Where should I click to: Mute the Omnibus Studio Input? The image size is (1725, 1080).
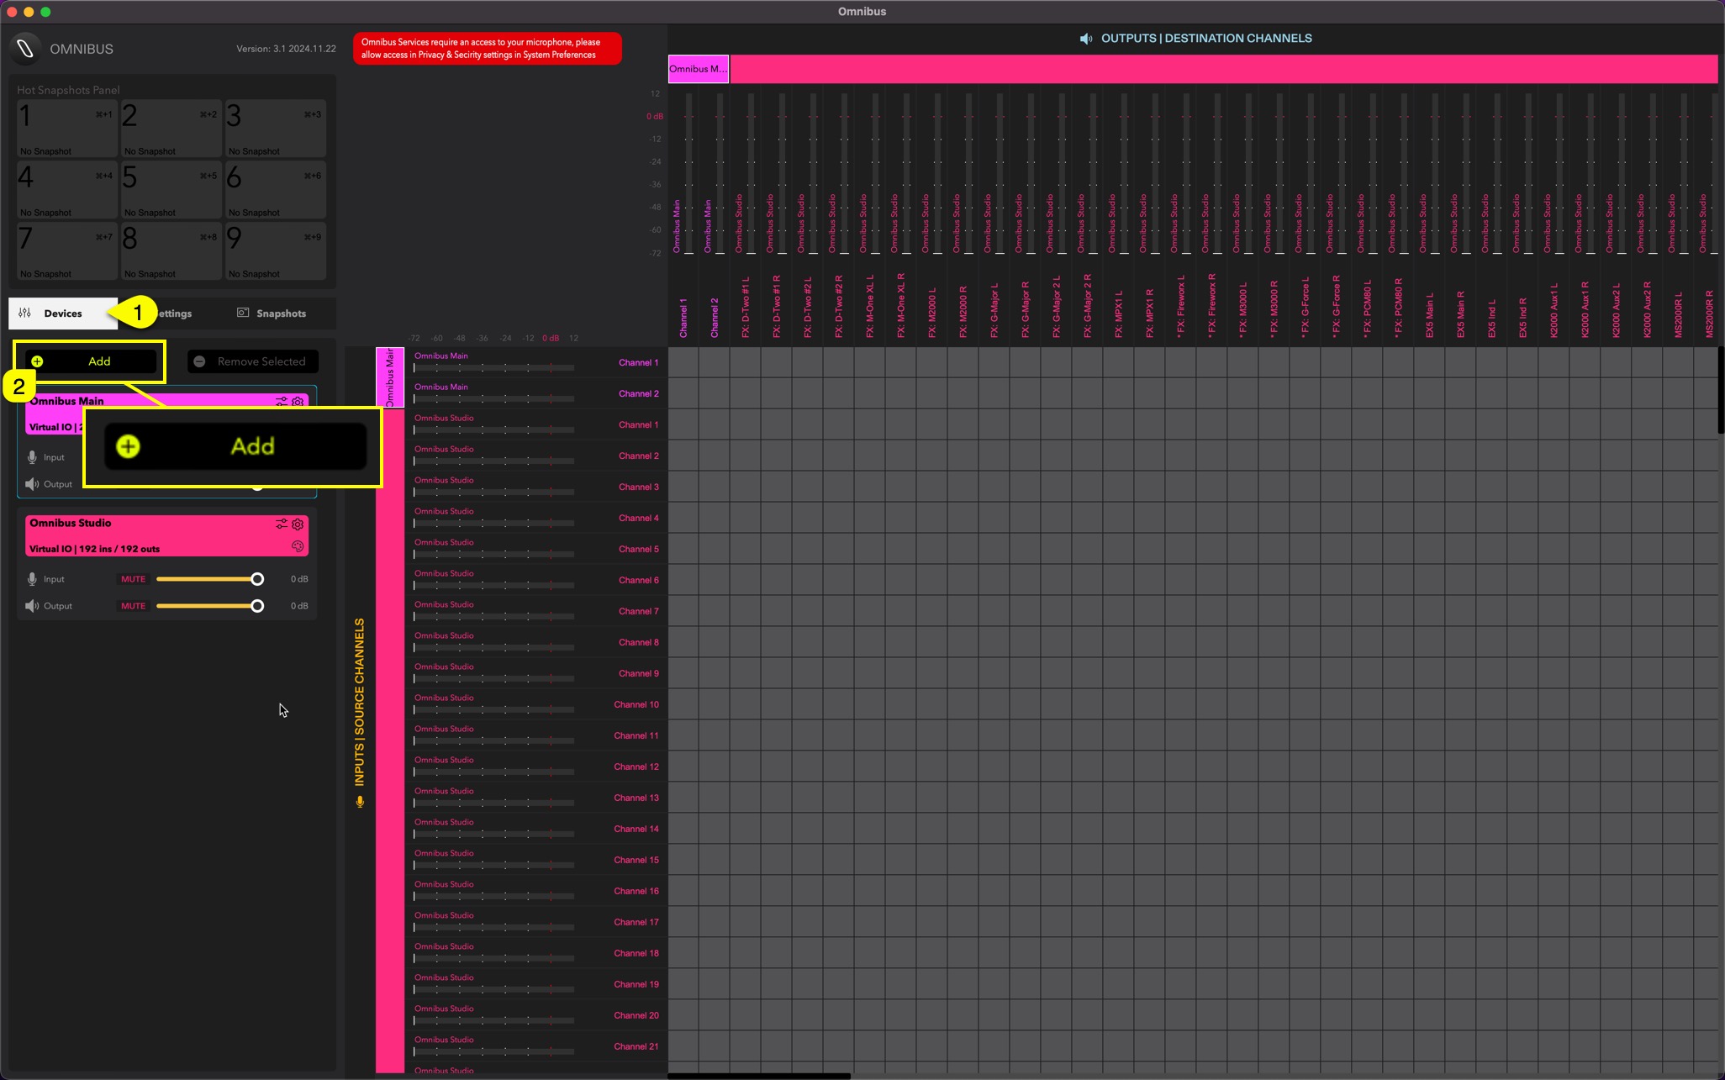(x=133, y=579)
